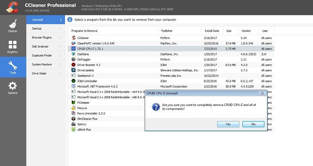Click the DriverUpdate program icon
This screenshot has width=313, height=166.
74,70
